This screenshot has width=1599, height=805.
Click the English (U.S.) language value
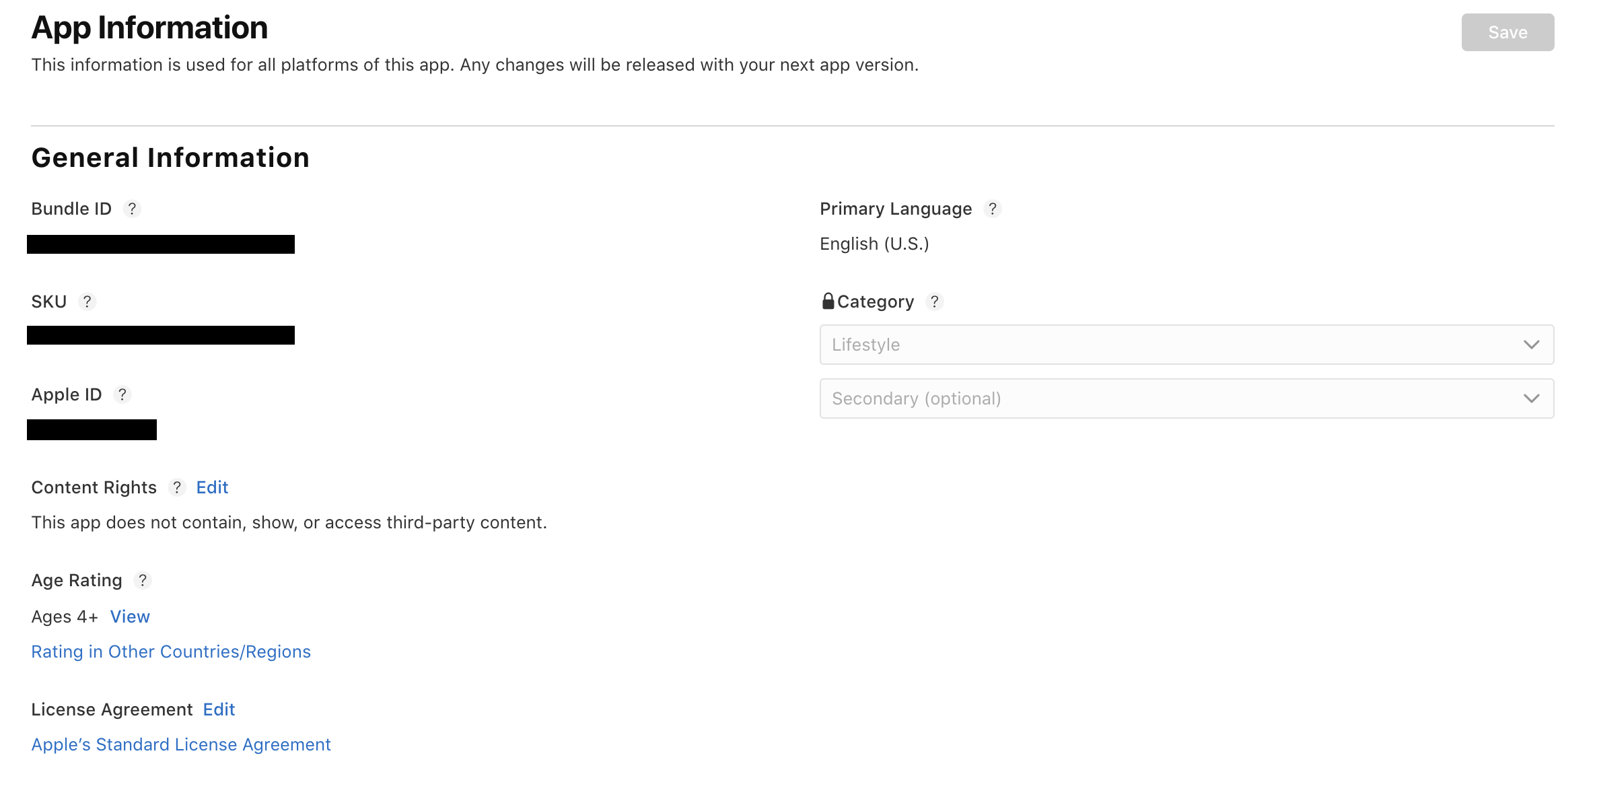coord(874,244)
